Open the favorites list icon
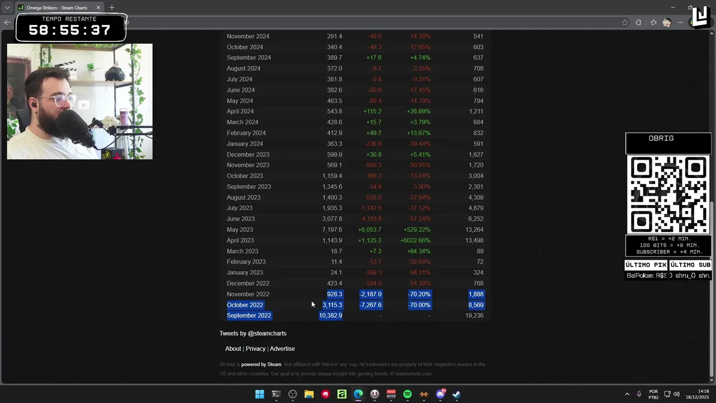The width and height of the screenshot is (716, 403). pos(653,22)
